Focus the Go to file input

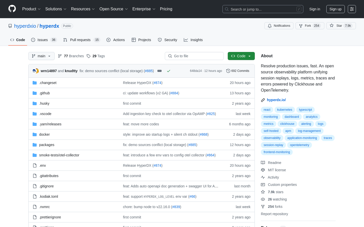pyautogui.click(x=194, y=56)
